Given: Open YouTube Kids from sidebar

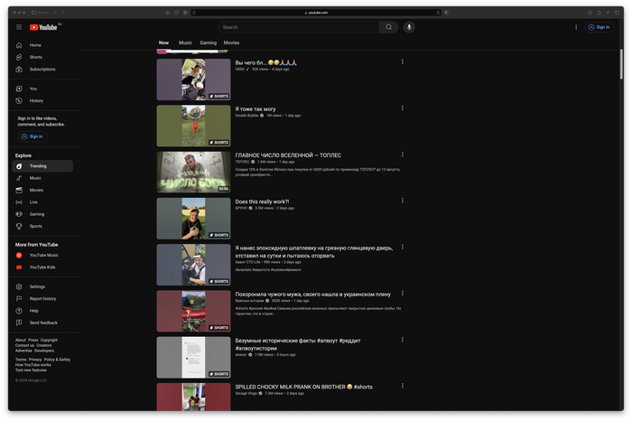Looking at the screenshot, I should coord(42,267).
